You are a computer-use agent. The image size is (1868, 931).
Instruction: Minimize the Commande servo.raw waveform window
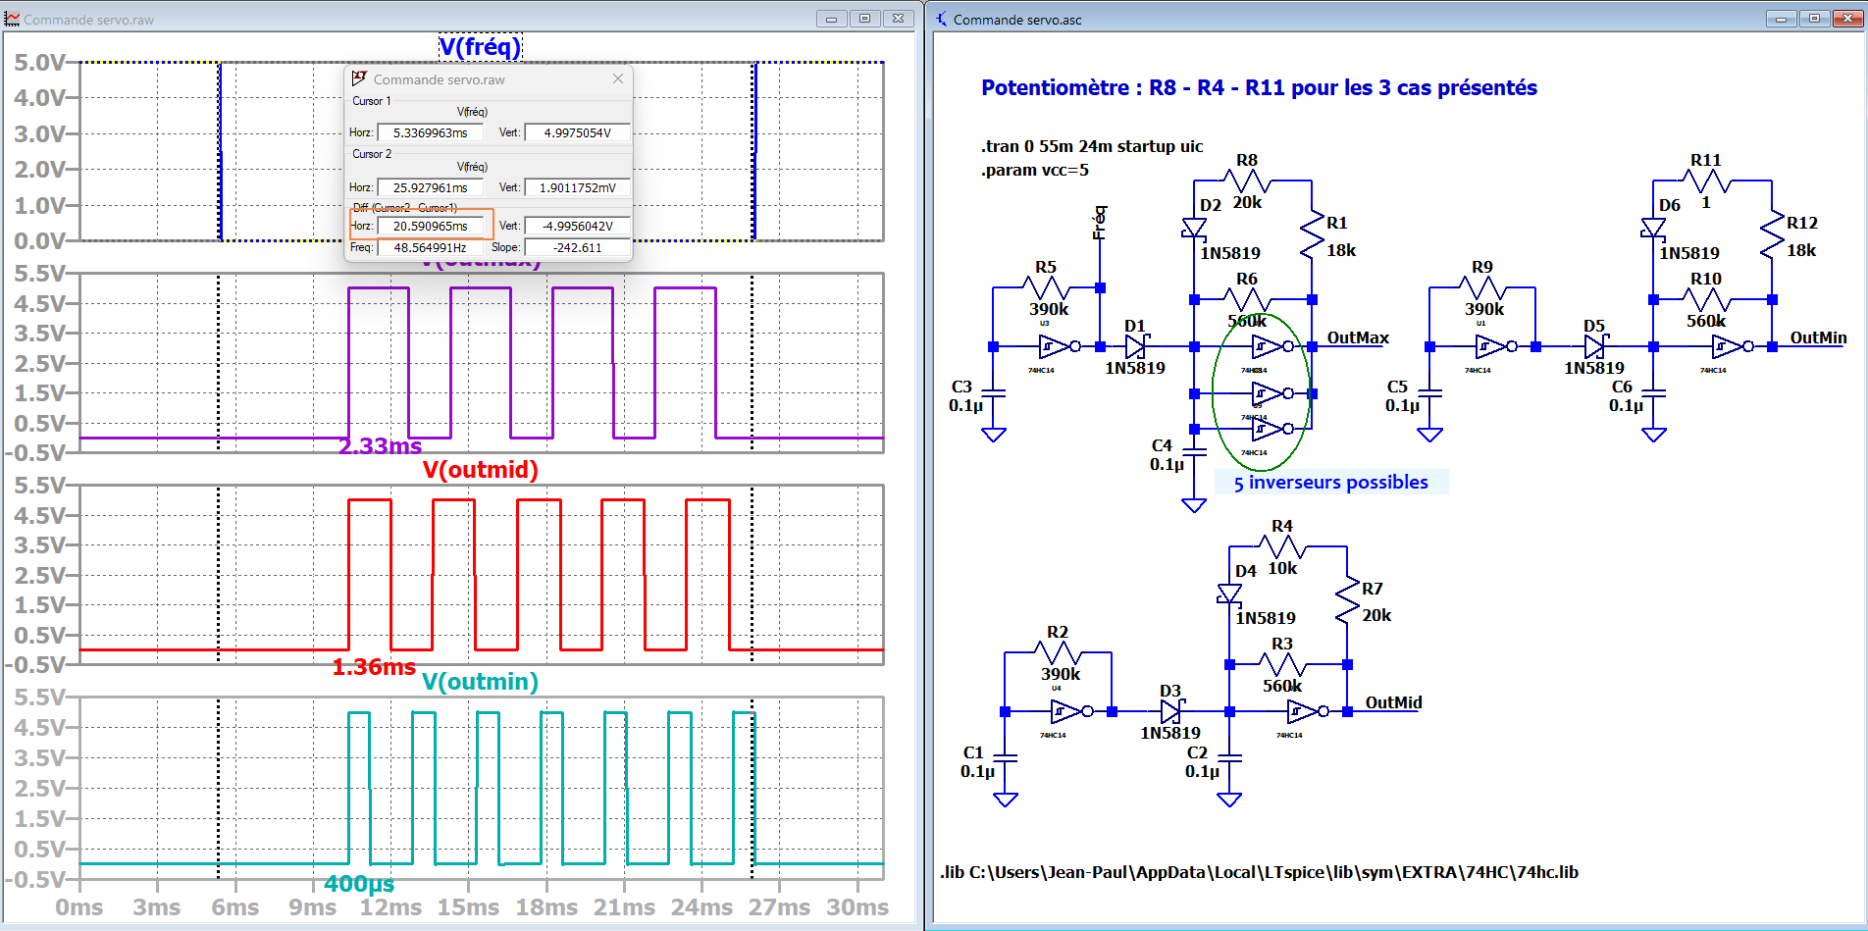coord(831,19)
